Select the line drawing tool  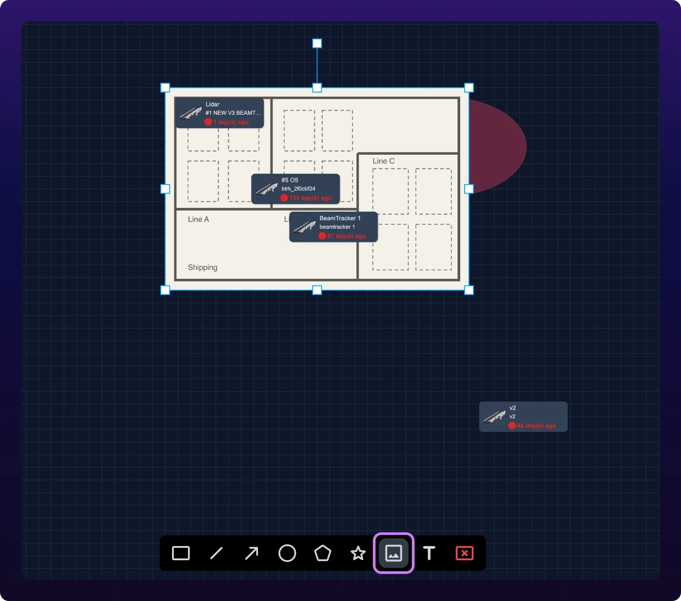pyautogui.click(x=216, y=553)
